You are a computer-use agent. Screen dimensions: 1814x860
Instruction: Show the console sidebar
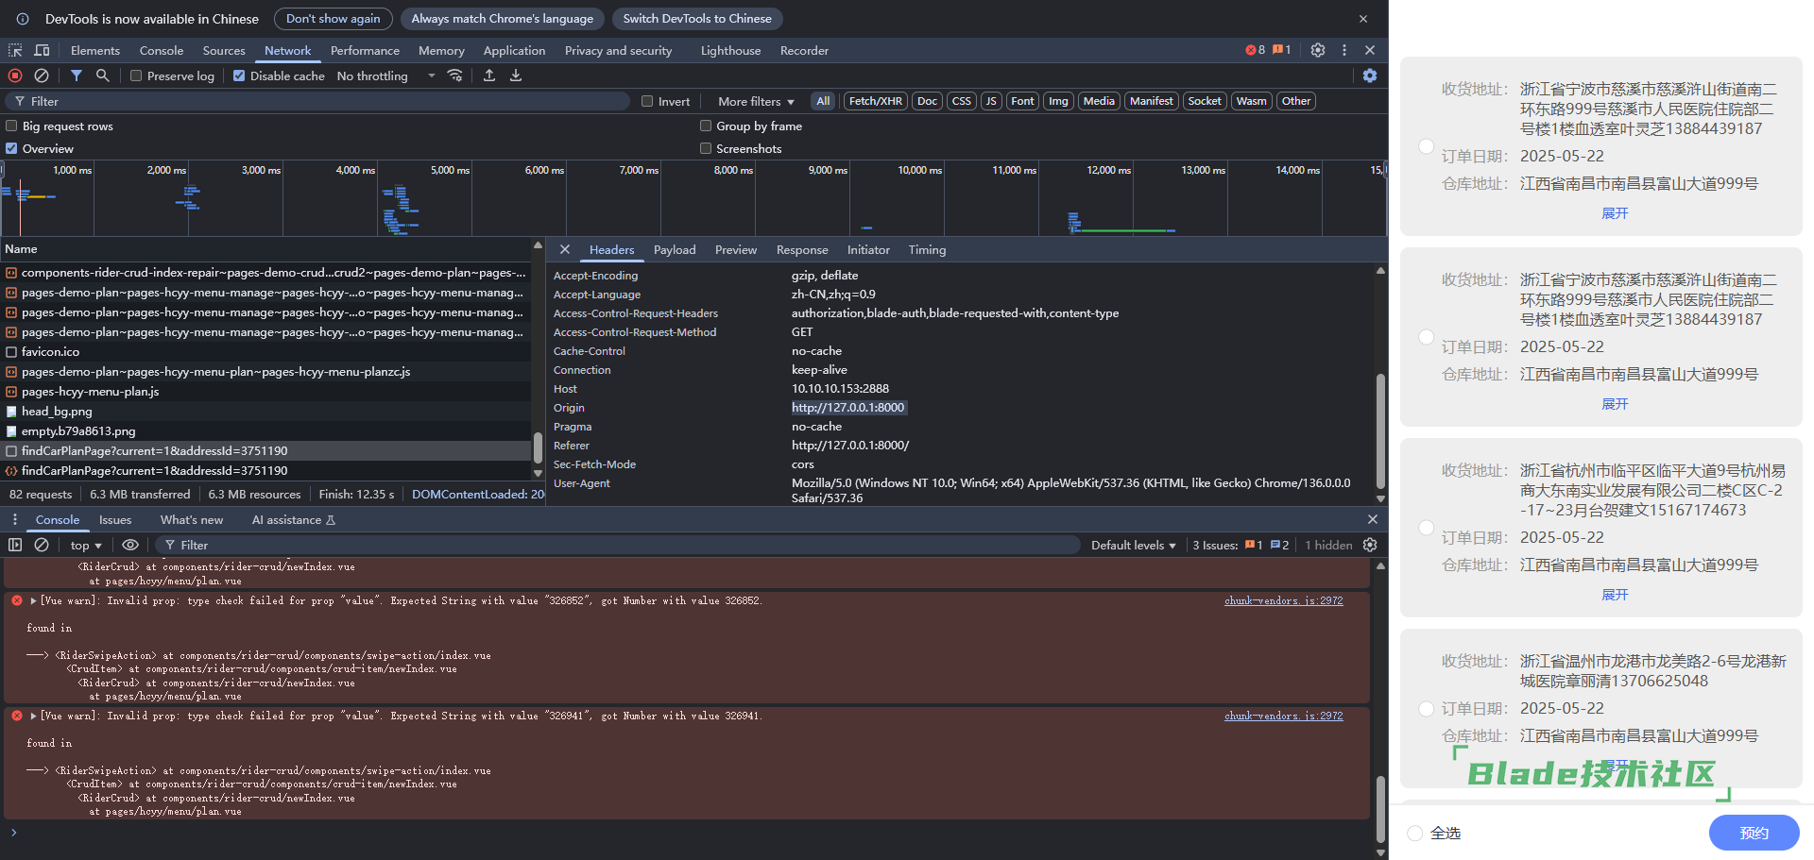[15, 545]
